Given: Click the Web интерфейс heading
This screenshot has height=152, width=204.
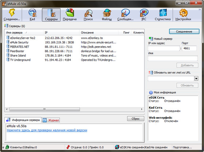Looking at the screenshot, I should pos(161,117).
